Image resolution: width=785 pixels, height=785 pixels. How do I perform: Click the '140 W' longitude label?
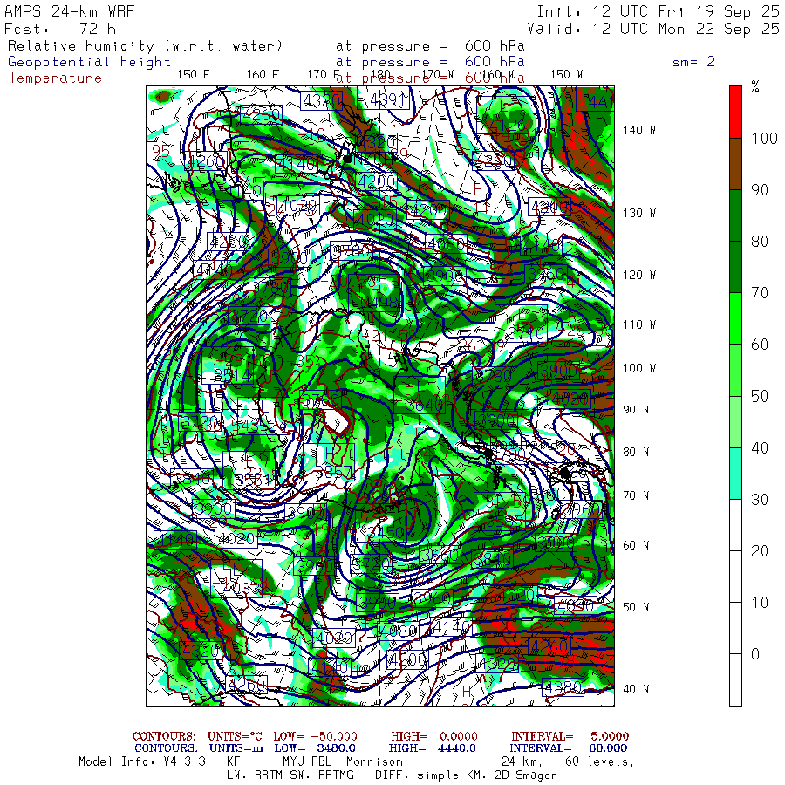click(638, 130)
